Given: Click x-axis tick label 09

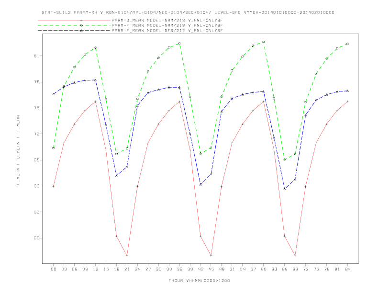Looking at the screenshot, I should (85, 269).
